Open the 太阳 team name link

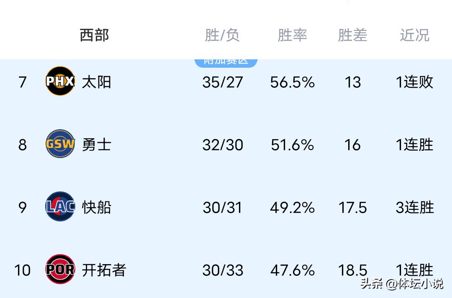pyautogui.click(x=97, y=82)
